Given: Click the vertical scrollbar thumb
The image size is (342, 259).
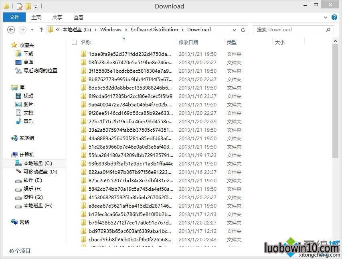Looking at the screenshot, I should point(335,100).
